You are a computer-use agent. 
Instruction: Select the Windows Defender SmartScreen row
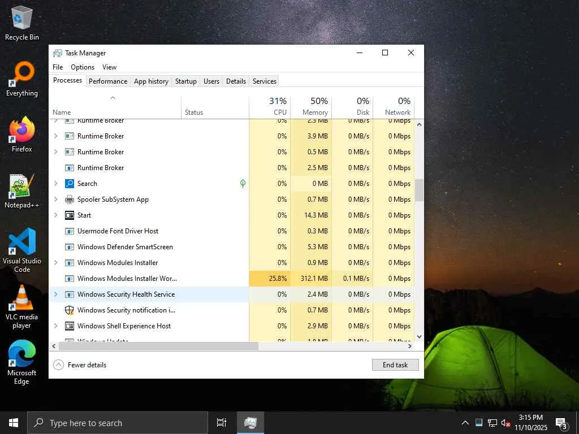(231, 247)
